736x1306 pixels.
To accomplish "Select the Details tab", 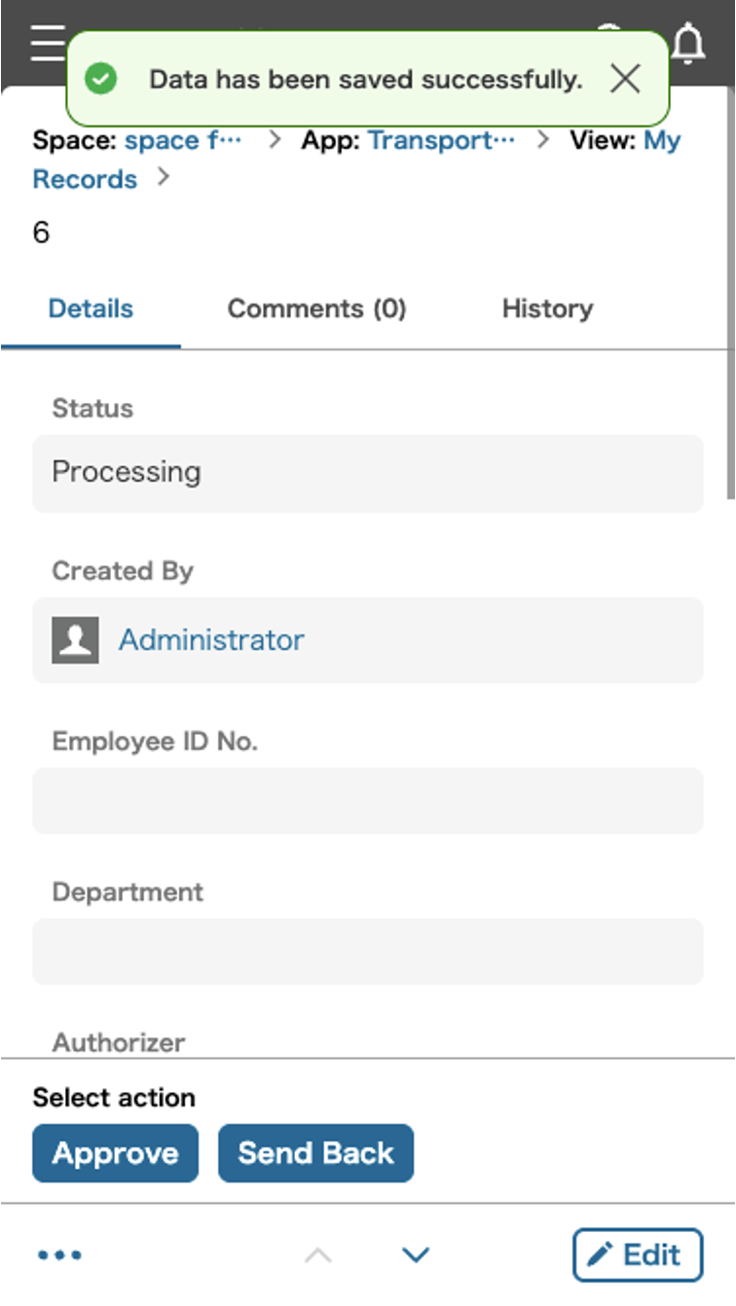I will 91,308.
